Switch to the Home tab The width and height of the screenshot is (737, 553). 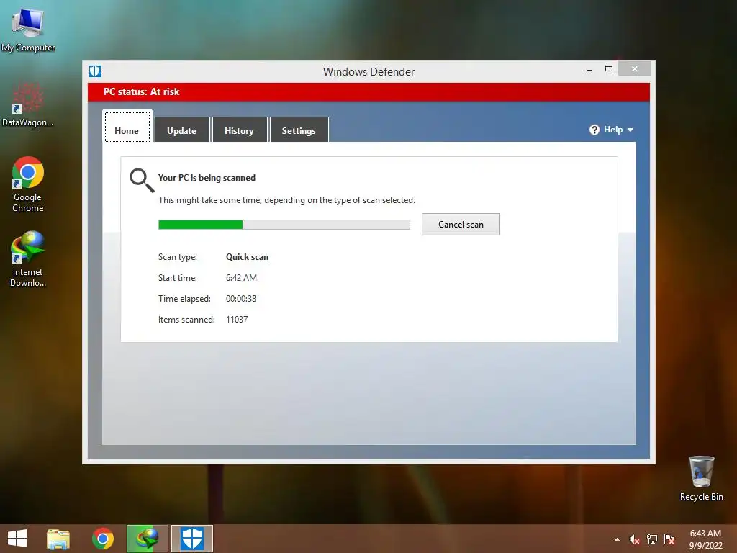(127, 127)
